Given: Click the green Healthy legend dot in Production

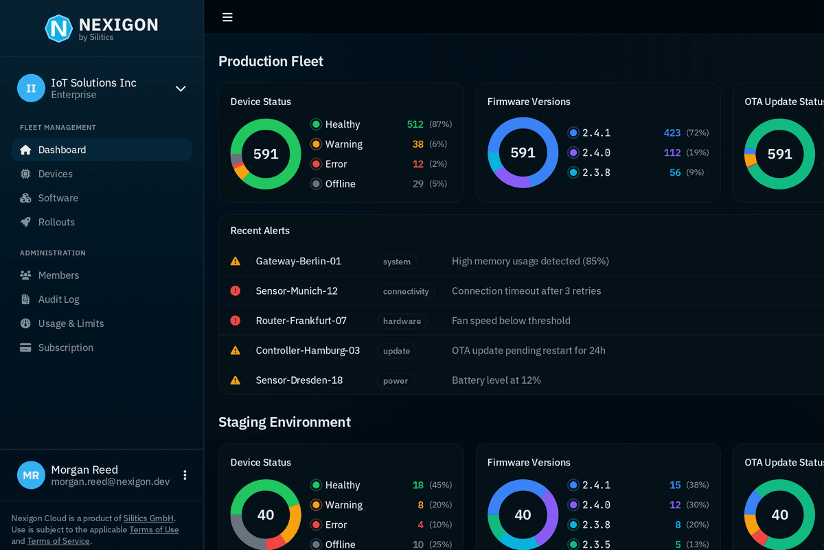Looking at the screenshot, I should (316, 124).
